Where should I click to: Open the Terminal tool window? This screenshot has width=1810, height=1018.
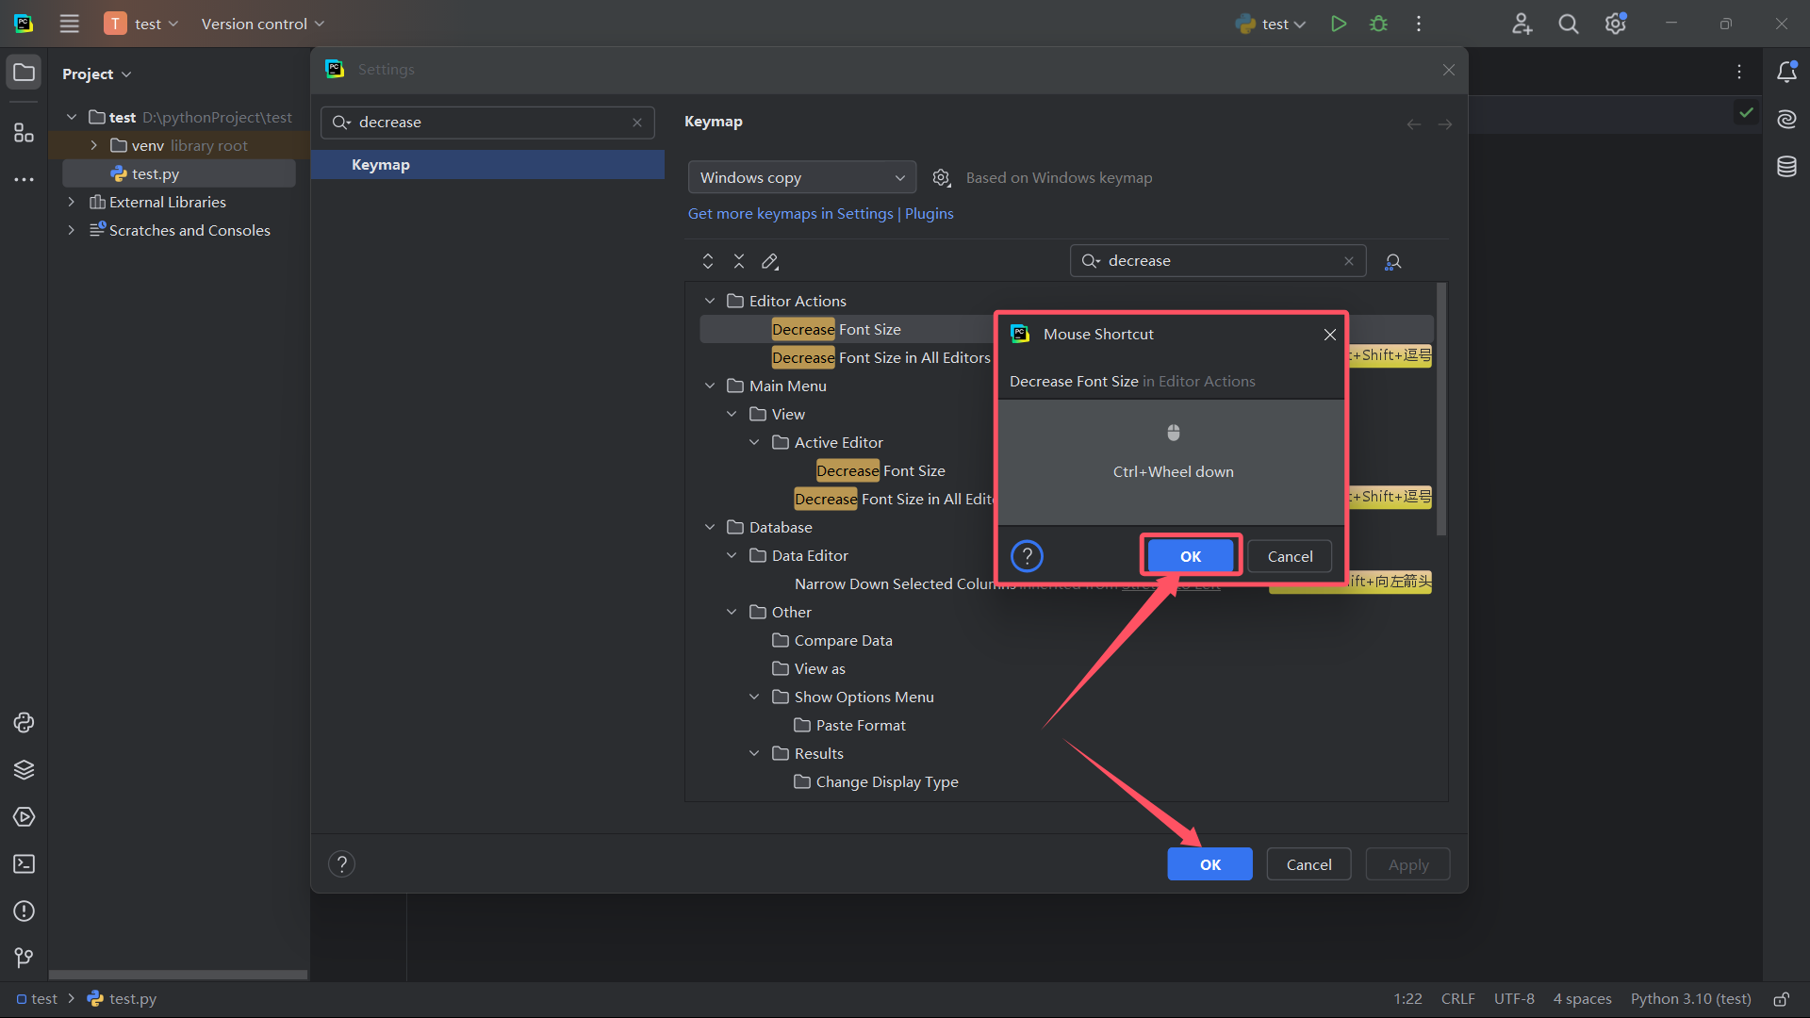[x=24, y=864]
